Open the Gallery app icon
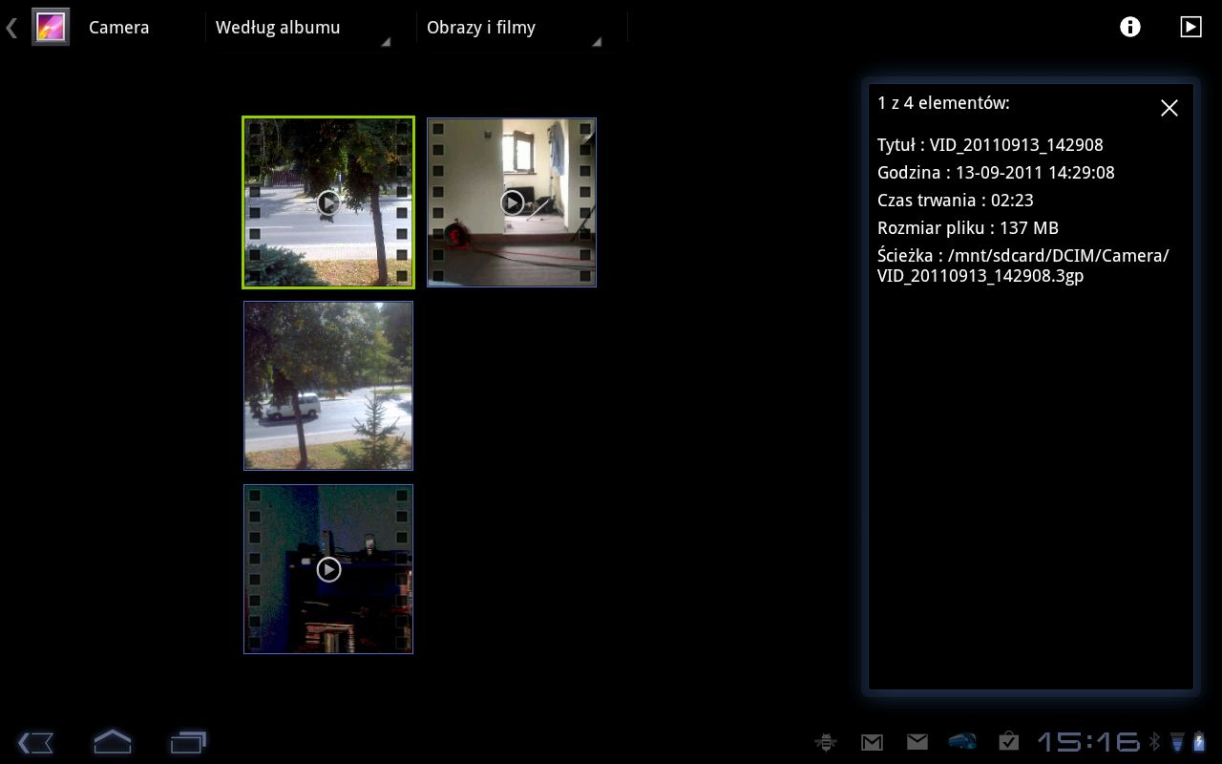The height and width of the screenshot is (764, 1222). (x=51, y=27)
